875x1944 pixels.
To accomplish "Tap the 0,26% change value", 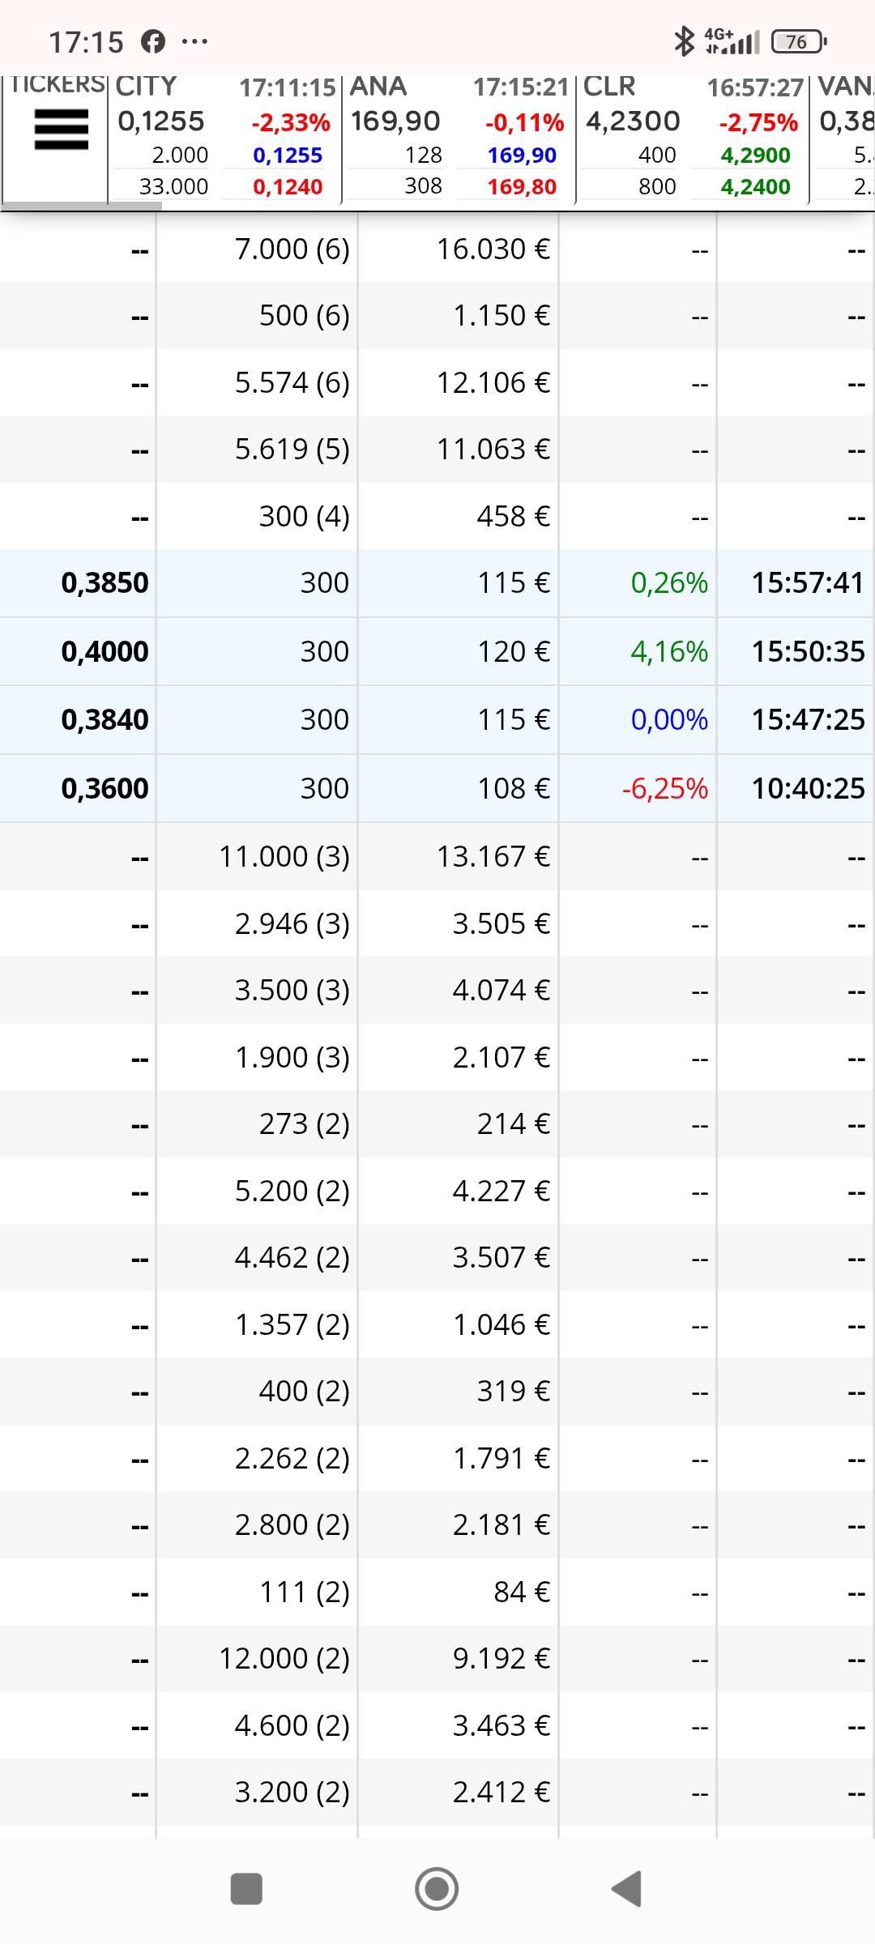I will [x=669, y=583].
